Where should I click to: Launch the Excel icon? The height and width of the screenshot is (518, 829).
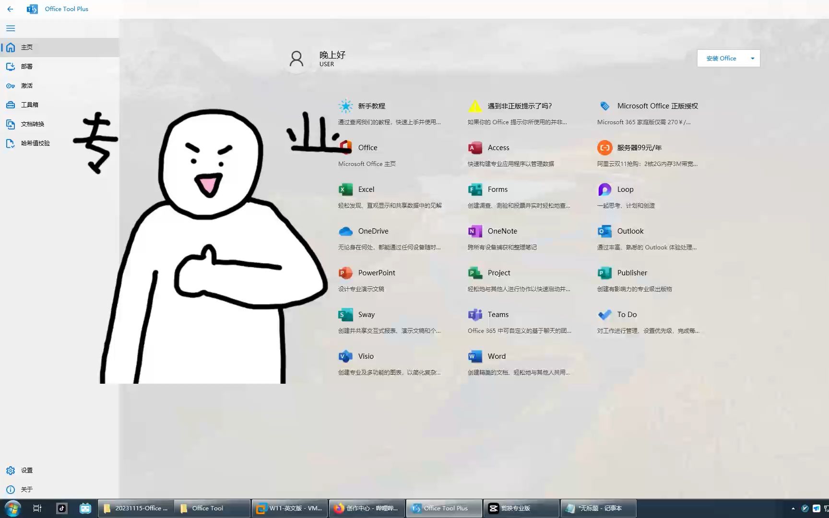(x=345, y=189)
